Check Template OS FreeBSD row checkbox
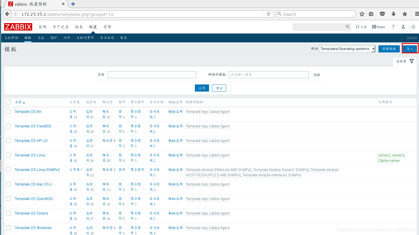 (x=8, y=126)
